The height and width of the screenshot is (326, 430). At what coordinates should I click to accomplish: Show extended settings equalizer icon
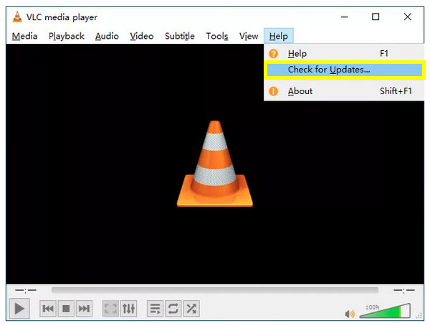pyautogui.click(x=128, y=309)
